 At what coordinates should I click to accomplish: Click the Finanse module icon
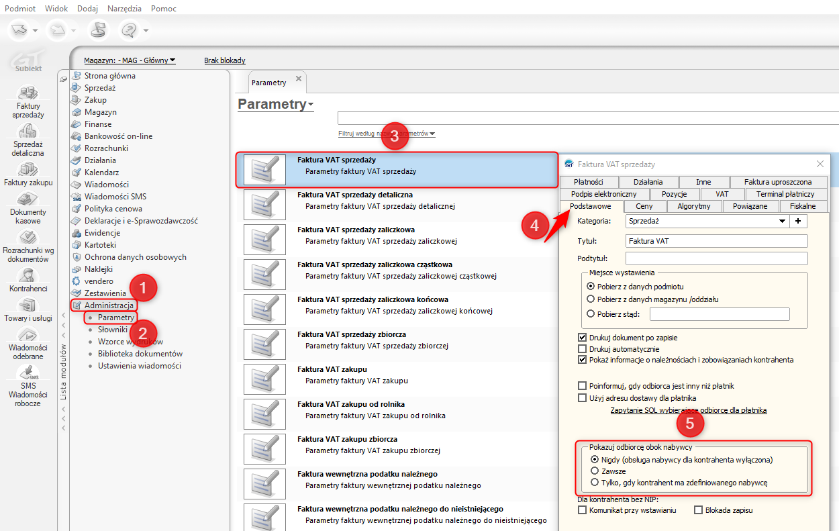tap(77, 124)
